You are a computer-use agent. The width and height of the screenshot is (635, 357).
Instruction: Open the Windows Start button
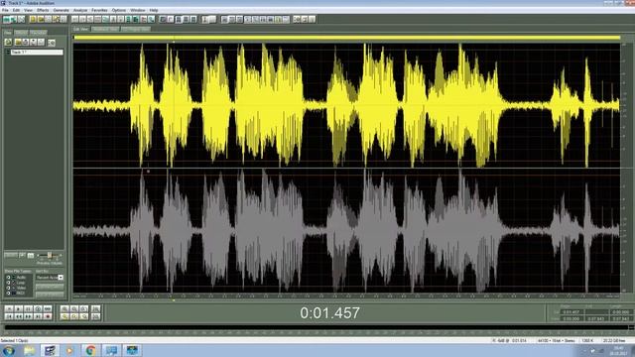pos(8,350)
